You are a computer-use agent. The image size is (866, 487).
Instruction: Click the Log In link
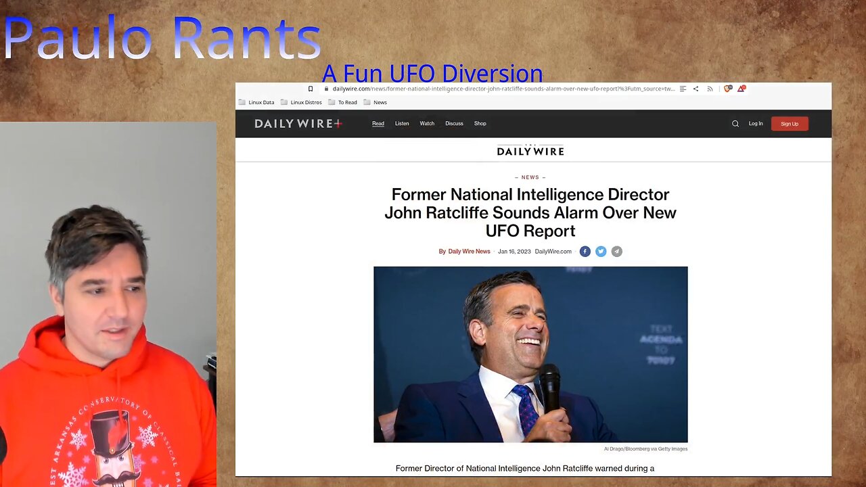[x=756, y=124]
